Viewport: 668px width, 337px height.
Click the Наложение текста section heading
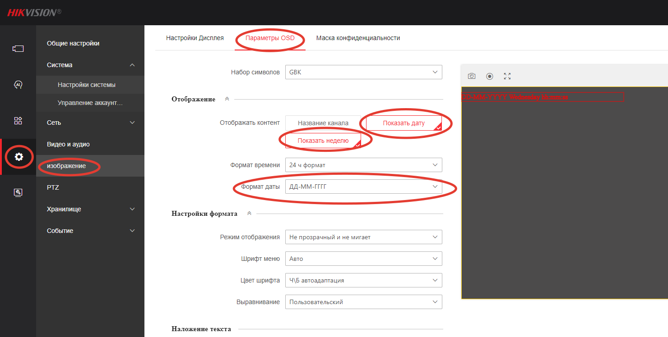point(201,329)
